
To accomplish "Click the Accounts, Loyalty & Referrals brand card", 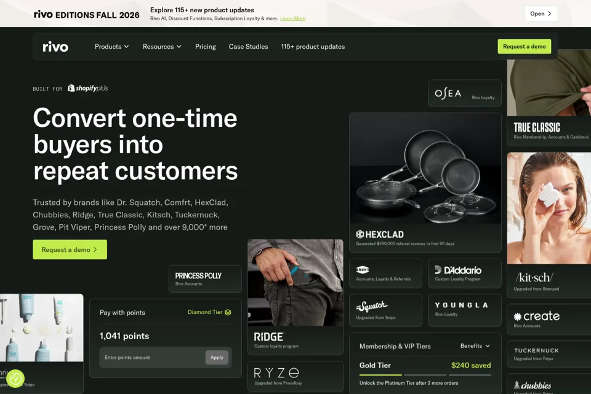I will pyautogui.click(x=385, y=273).
